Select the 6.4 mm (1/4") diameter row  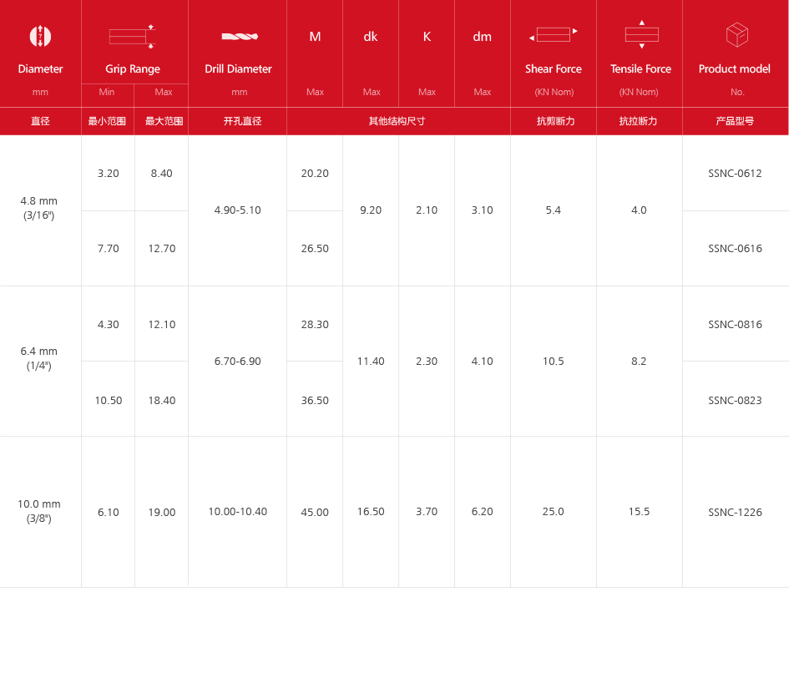tap(39, 358)
